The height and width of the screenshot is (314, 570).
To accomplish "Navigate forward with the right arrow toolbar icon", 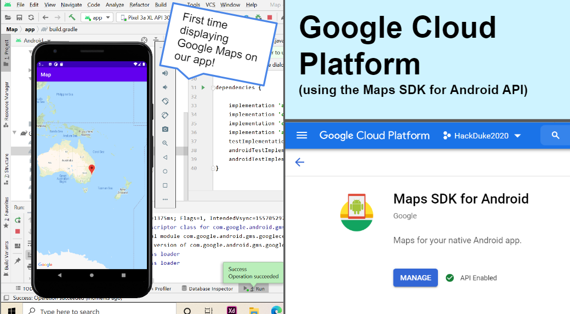I will coord(58,18).
